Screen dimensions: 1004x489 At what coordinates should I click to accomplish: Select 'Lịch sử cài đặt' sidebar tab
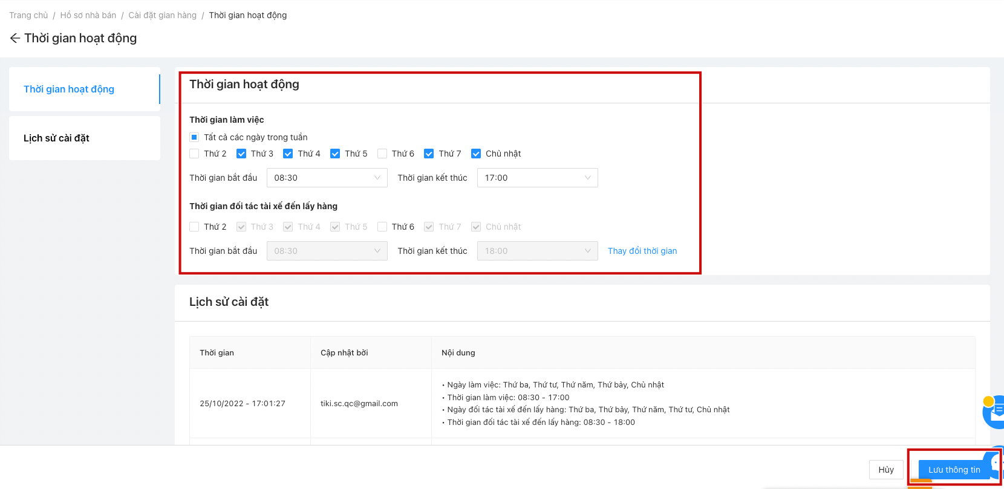point(85,138)
